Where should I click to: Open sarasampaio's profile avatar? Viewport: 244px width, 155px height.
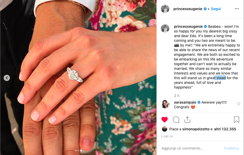(165, 104)
